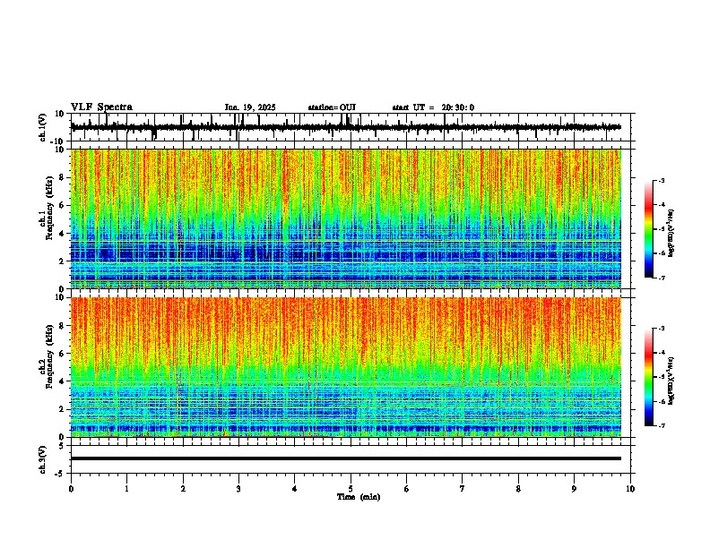Click the '-4' label on ch.1 color bar
The image size is (710, 548).
click(661, 205)
